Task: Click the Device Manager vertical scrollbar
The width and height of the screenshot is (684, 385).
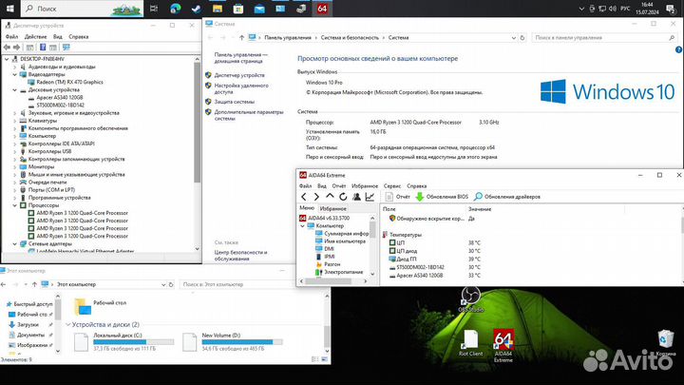Action: [x=198, y=123]
